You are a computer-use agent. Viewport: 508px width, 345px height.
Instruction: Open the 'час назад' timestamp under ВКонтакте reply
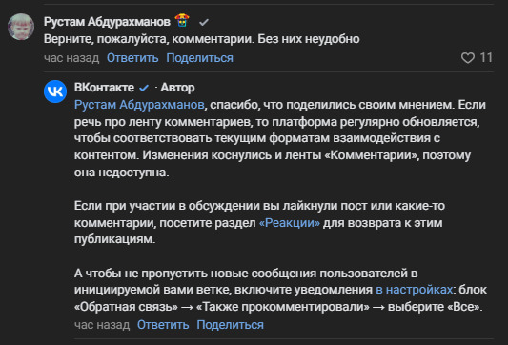click(x=102, y=325)
